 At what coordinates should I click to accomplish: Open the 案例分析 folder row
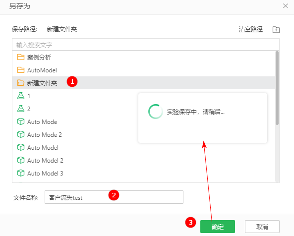144,57
